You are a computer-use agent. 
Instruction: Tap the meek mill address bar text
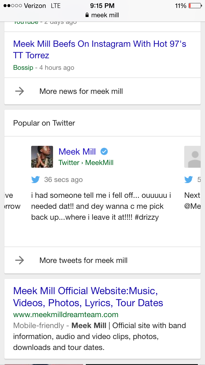click(x=105, y=15)
